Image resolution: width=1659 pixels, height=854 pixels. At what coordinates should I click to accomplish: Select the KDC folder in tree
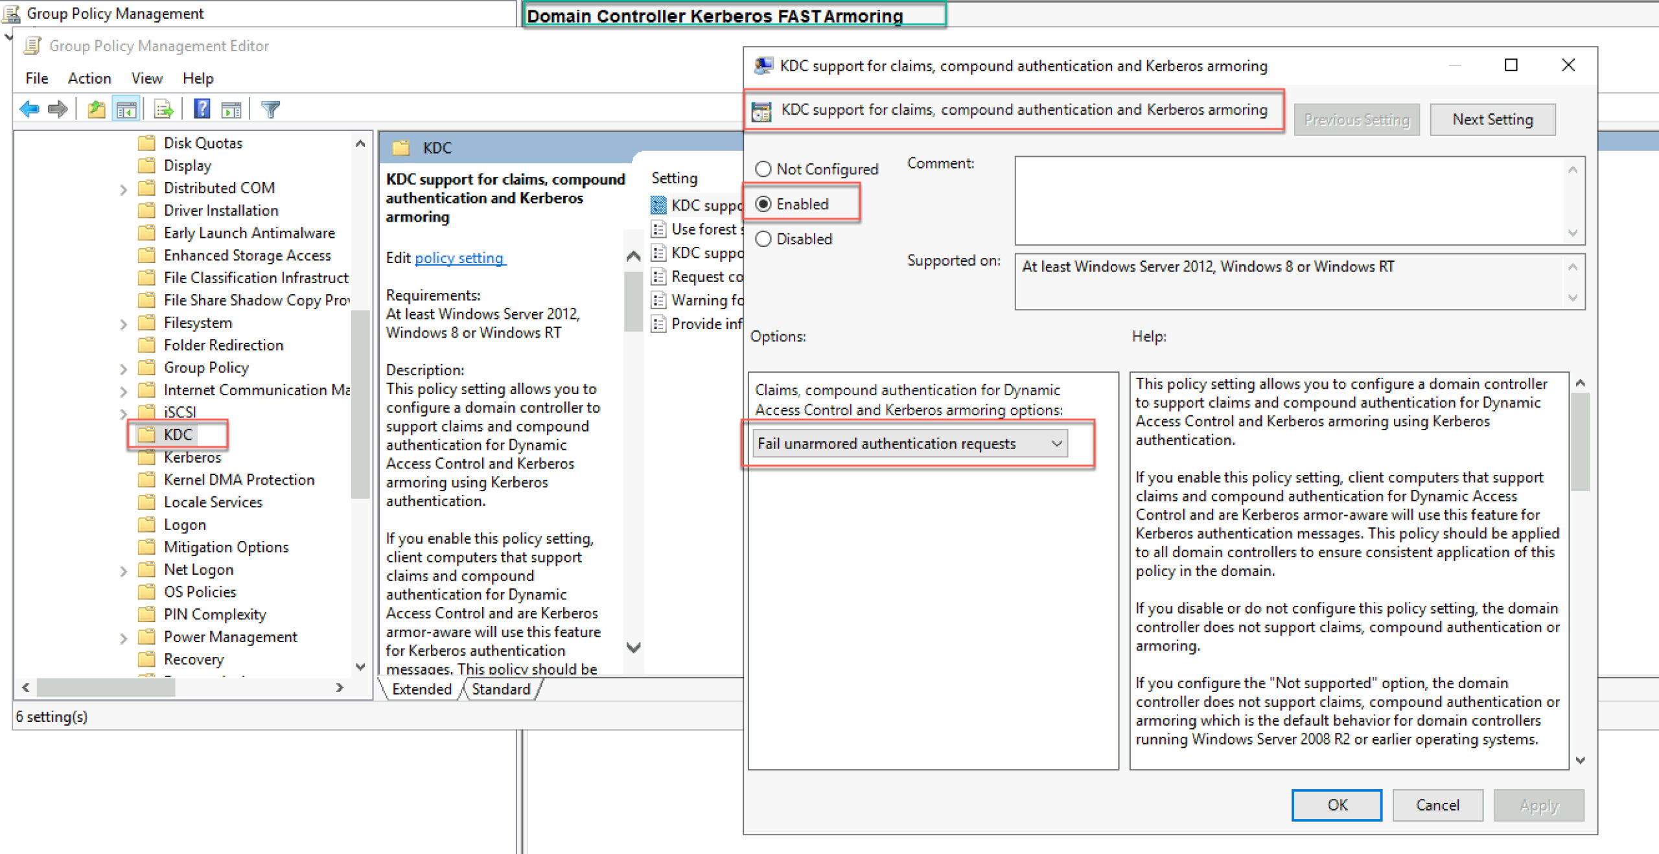pyautogui.click(x=178, y=434)
